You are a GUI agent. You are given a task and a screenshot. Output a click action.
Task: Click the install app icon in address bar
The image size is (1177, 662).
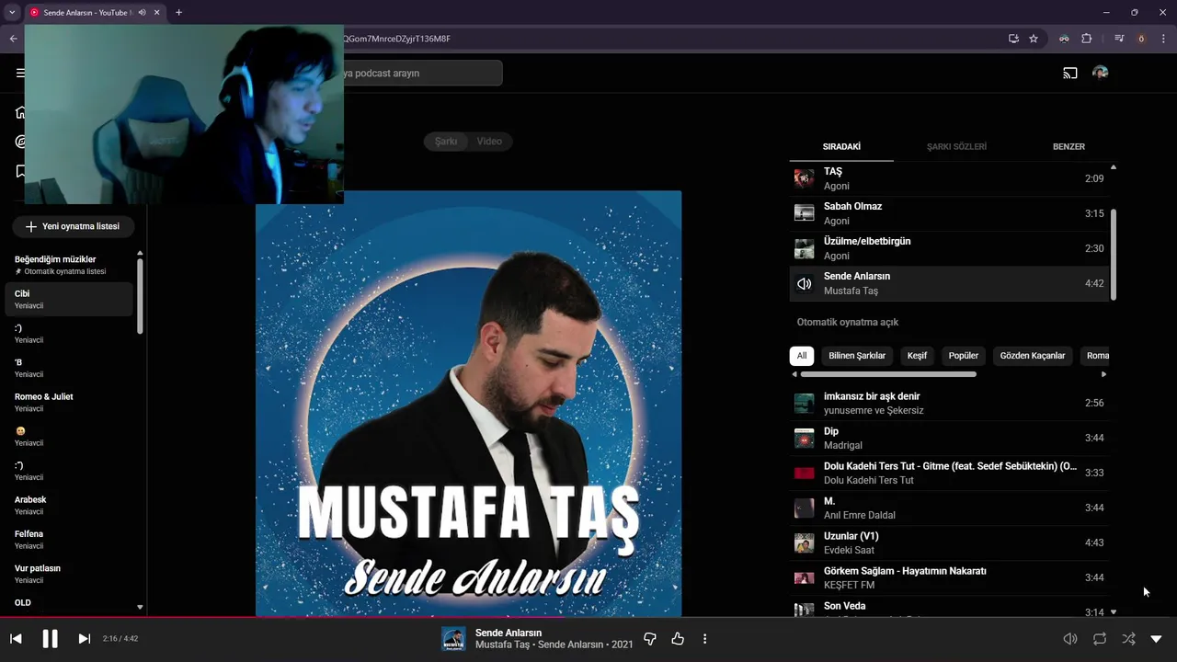[x=1013, y=39]
